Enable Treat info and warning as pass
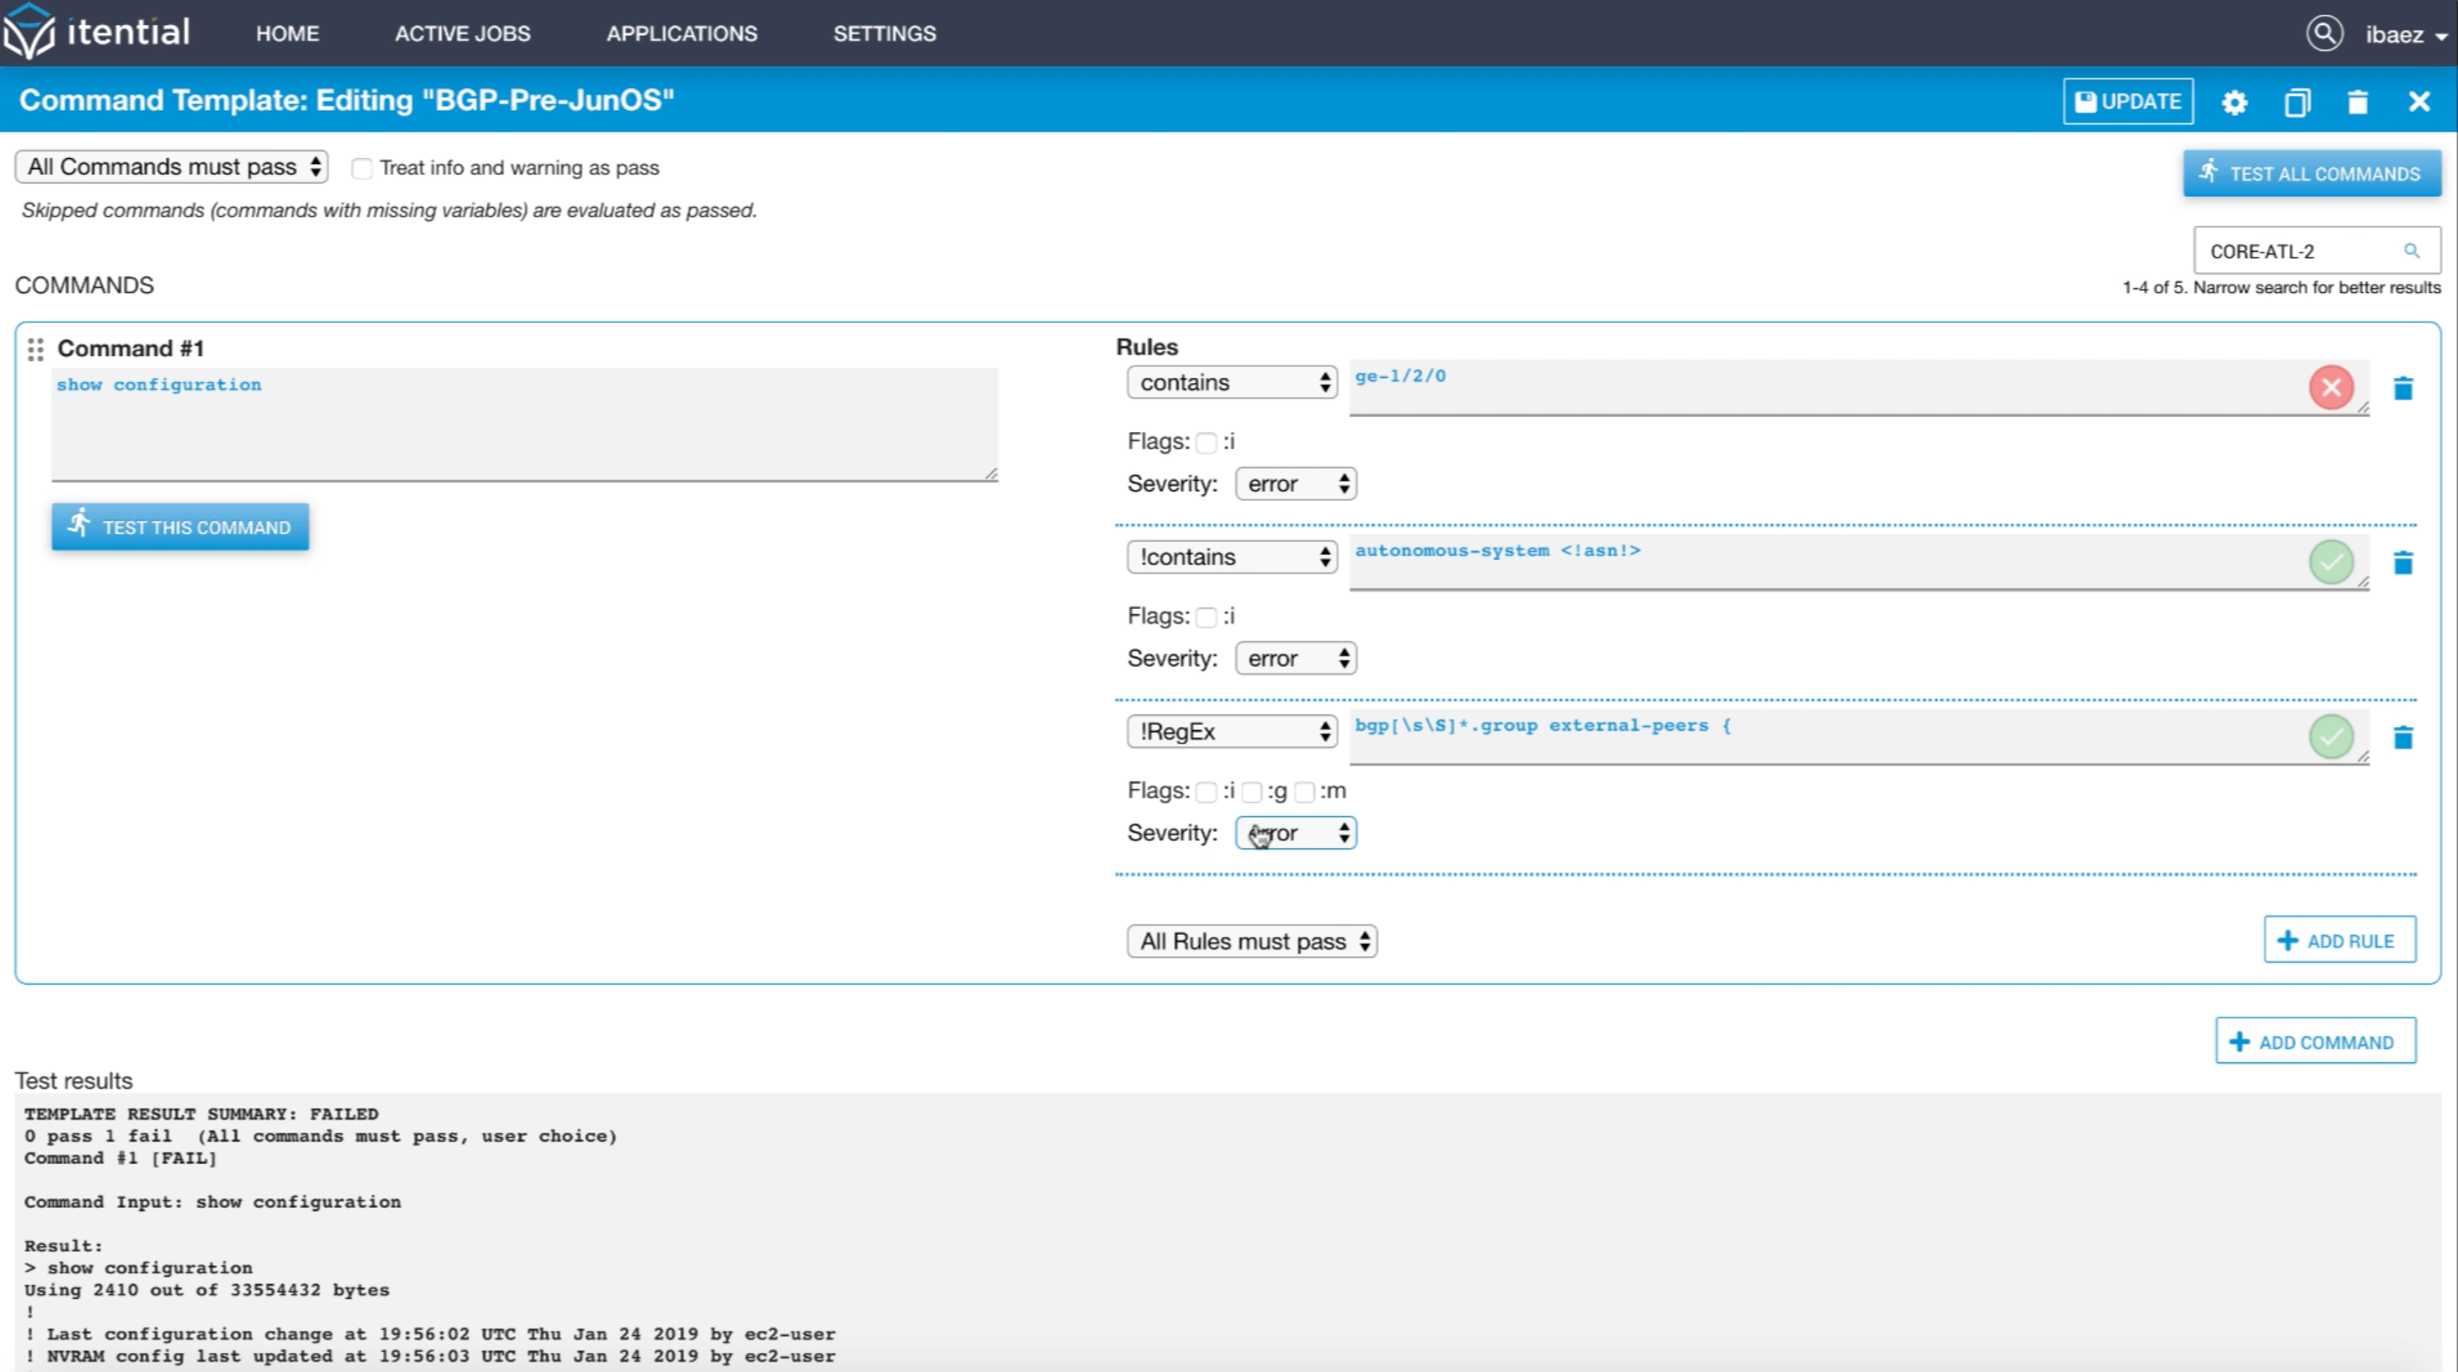This screenshot has width=2458, height=1372. click(362, 169)
